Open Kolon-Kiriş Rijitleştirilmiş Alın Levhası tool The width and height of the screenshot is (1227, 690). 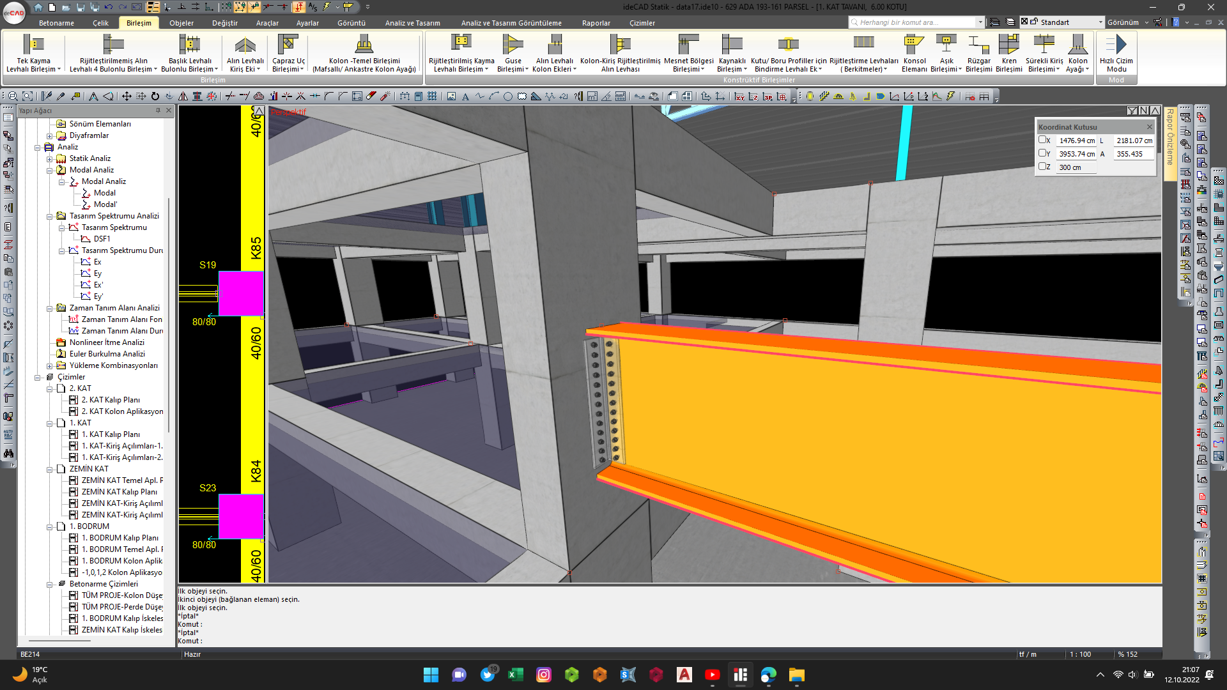(620, 54)
